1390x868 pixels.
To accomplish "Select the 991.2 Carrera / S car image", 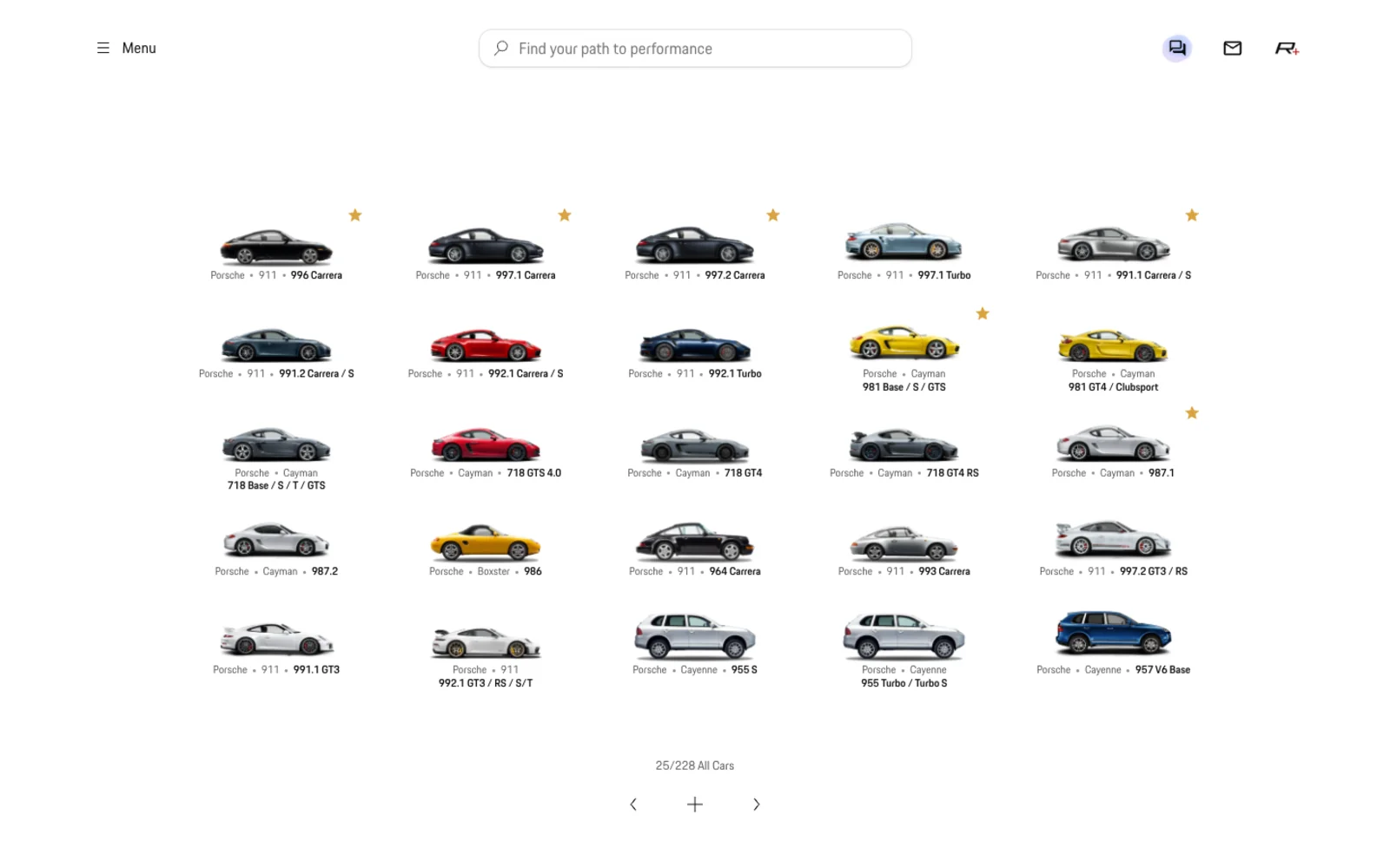I will tap(276, 345).
